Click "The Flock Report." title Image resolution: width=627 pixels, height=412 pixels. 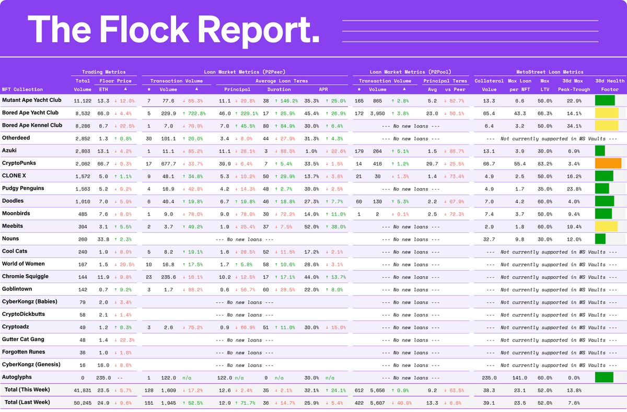pos(173,29)
